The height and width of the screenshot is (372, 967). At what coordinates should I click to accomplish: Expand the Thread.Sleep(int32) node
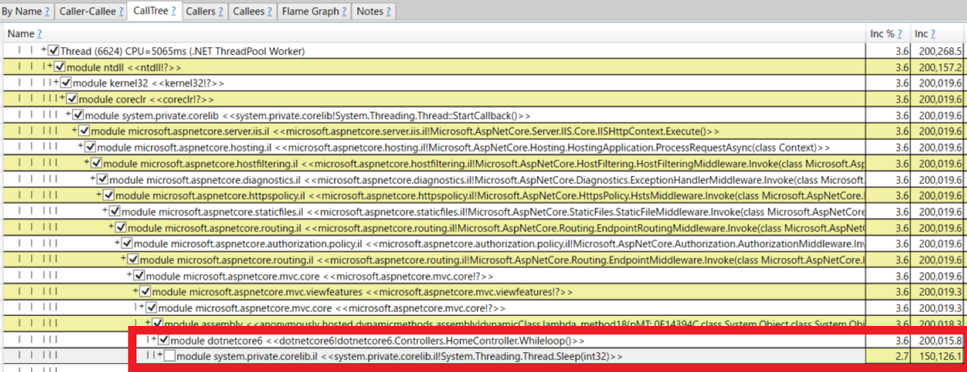160,356
